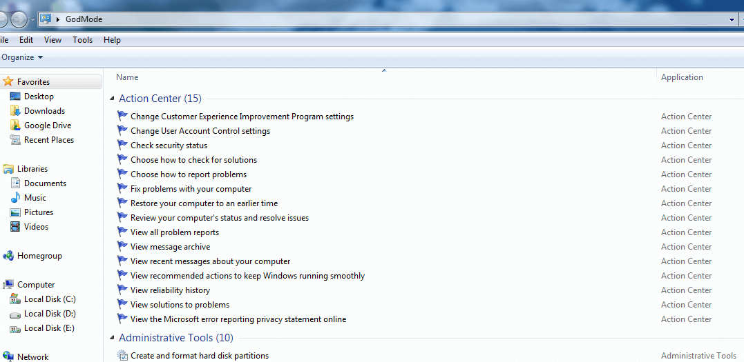Open the address bar history dropdown arrow
The width and height of the screenshot is (744, 362).
pyautogui.click(x=731, y=19)
